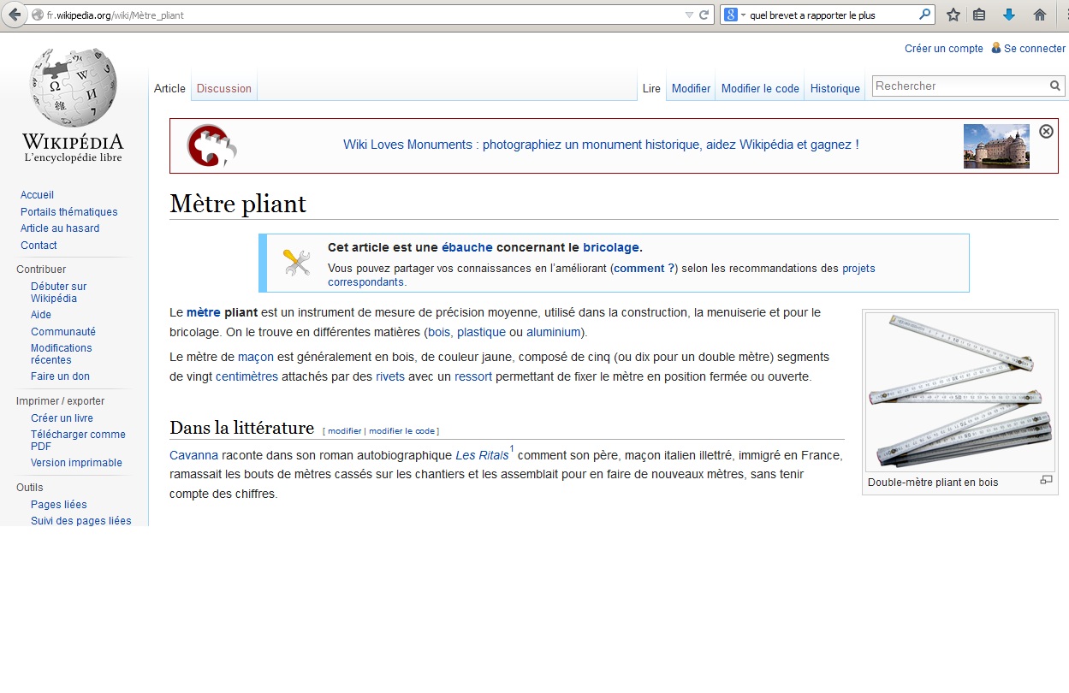Open the Google search engine selector
This screenshot has width=1069, height=693.
tap(735, 15)
